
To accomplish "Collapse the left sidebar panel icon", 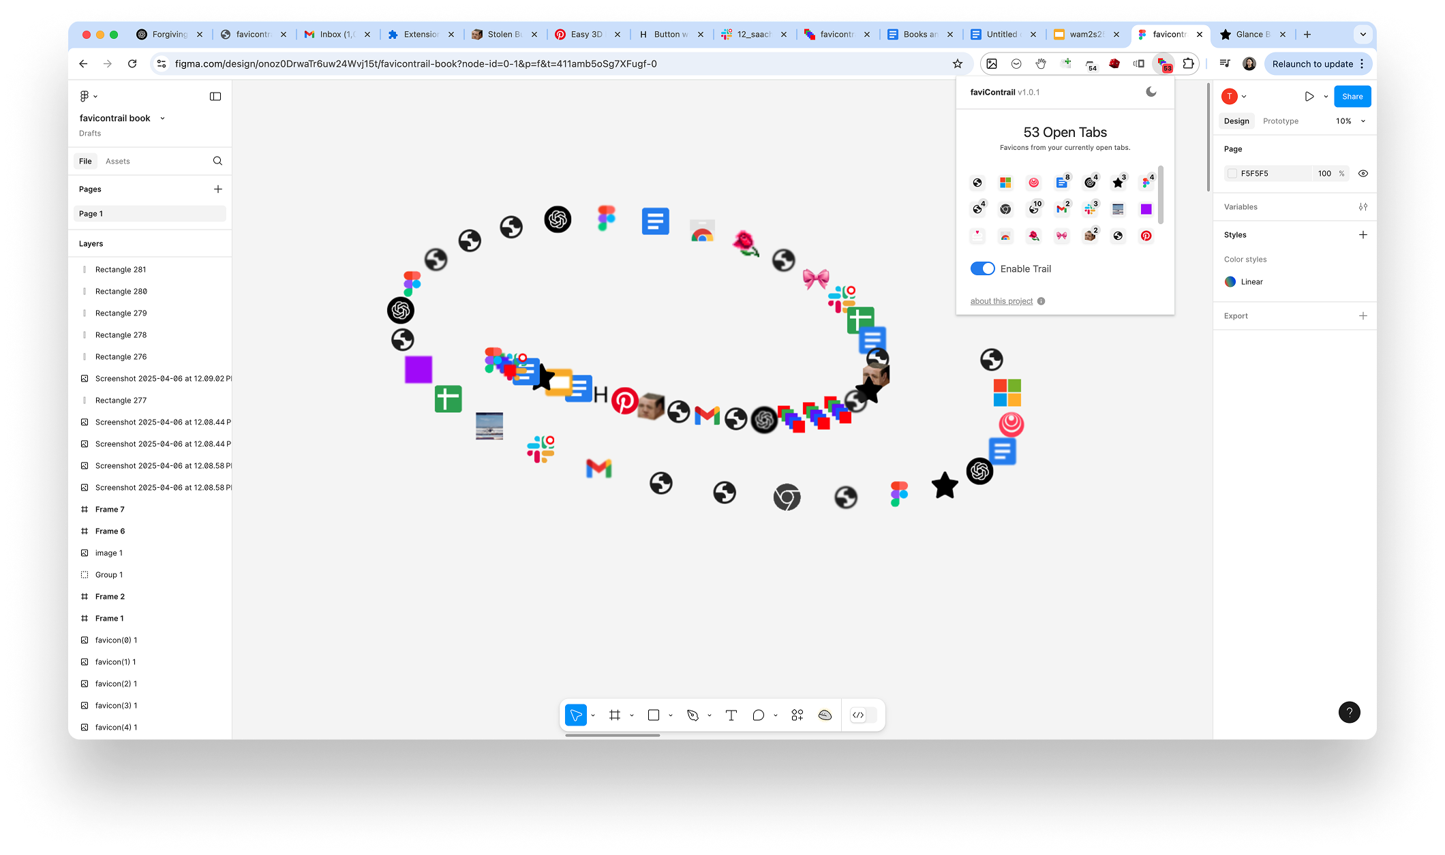I will (x=215, y=97).
